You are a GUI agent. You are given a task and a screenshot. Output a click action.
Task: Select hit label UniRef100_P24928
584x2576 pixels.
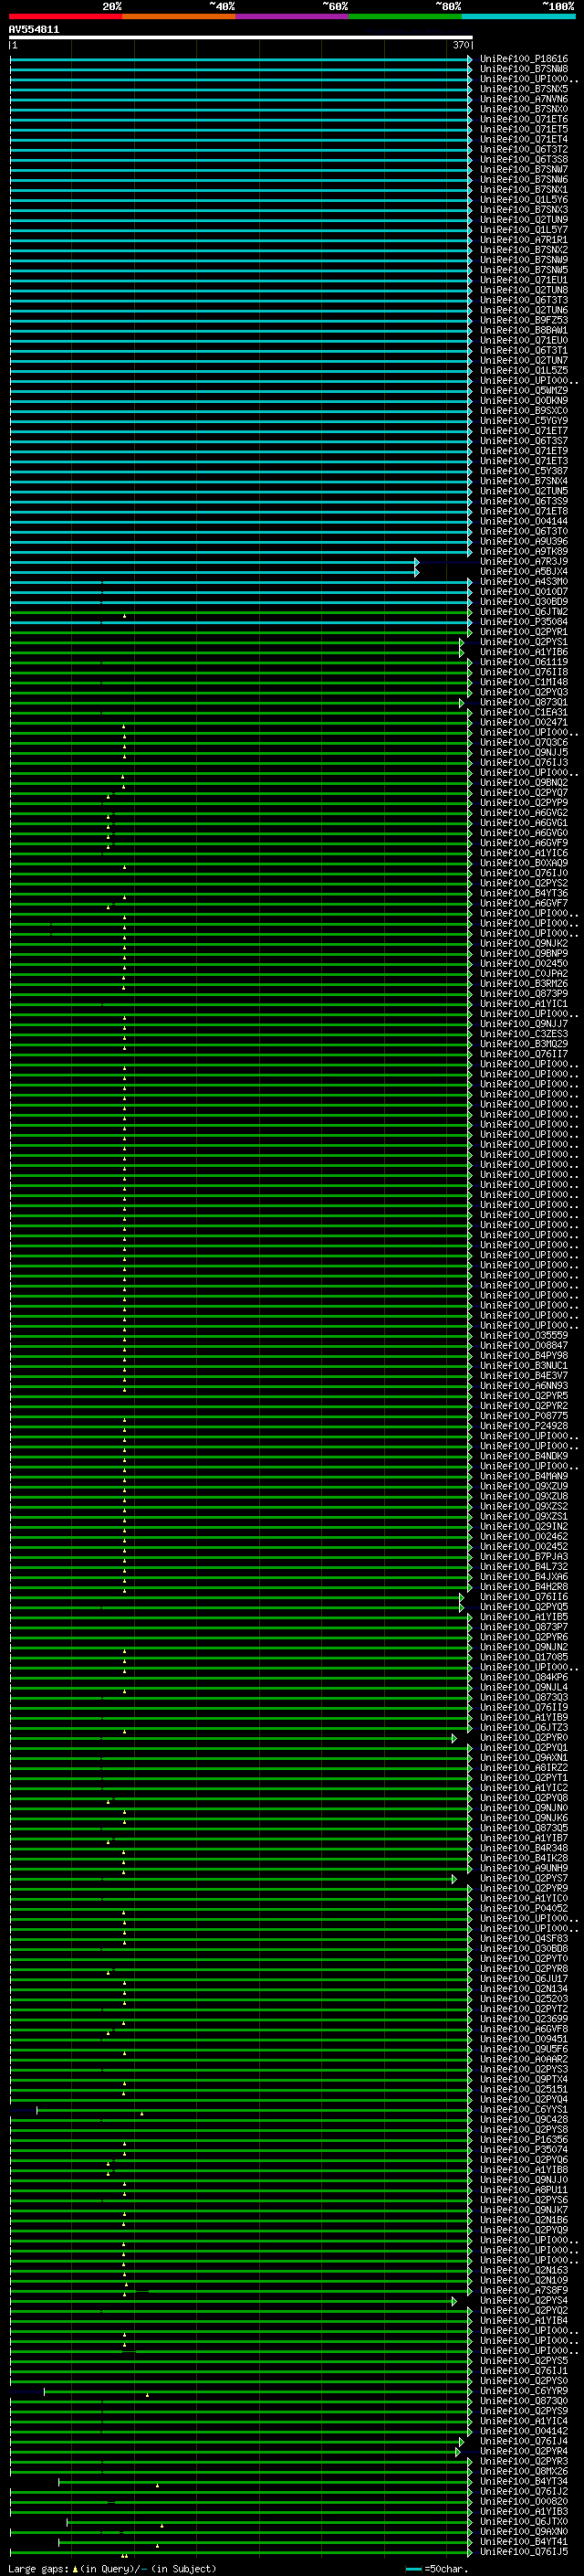point(523,1425)
